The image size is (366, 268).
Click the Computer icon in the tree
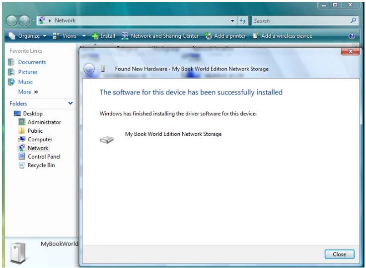22,139
